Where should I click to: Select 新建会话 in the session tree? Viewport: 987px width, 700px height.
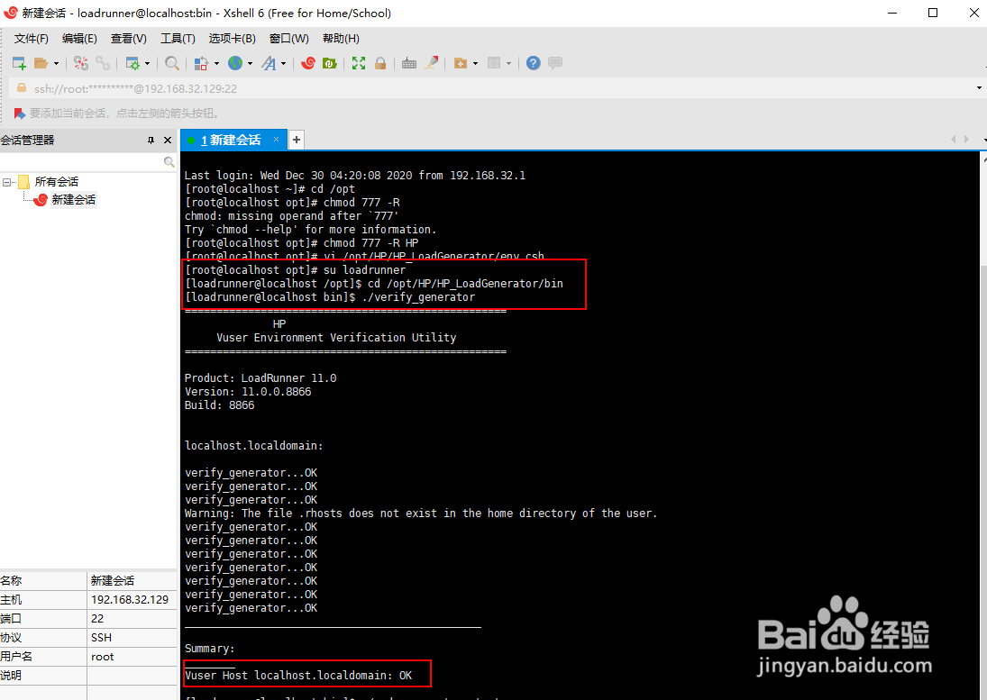tap(74, 200)
